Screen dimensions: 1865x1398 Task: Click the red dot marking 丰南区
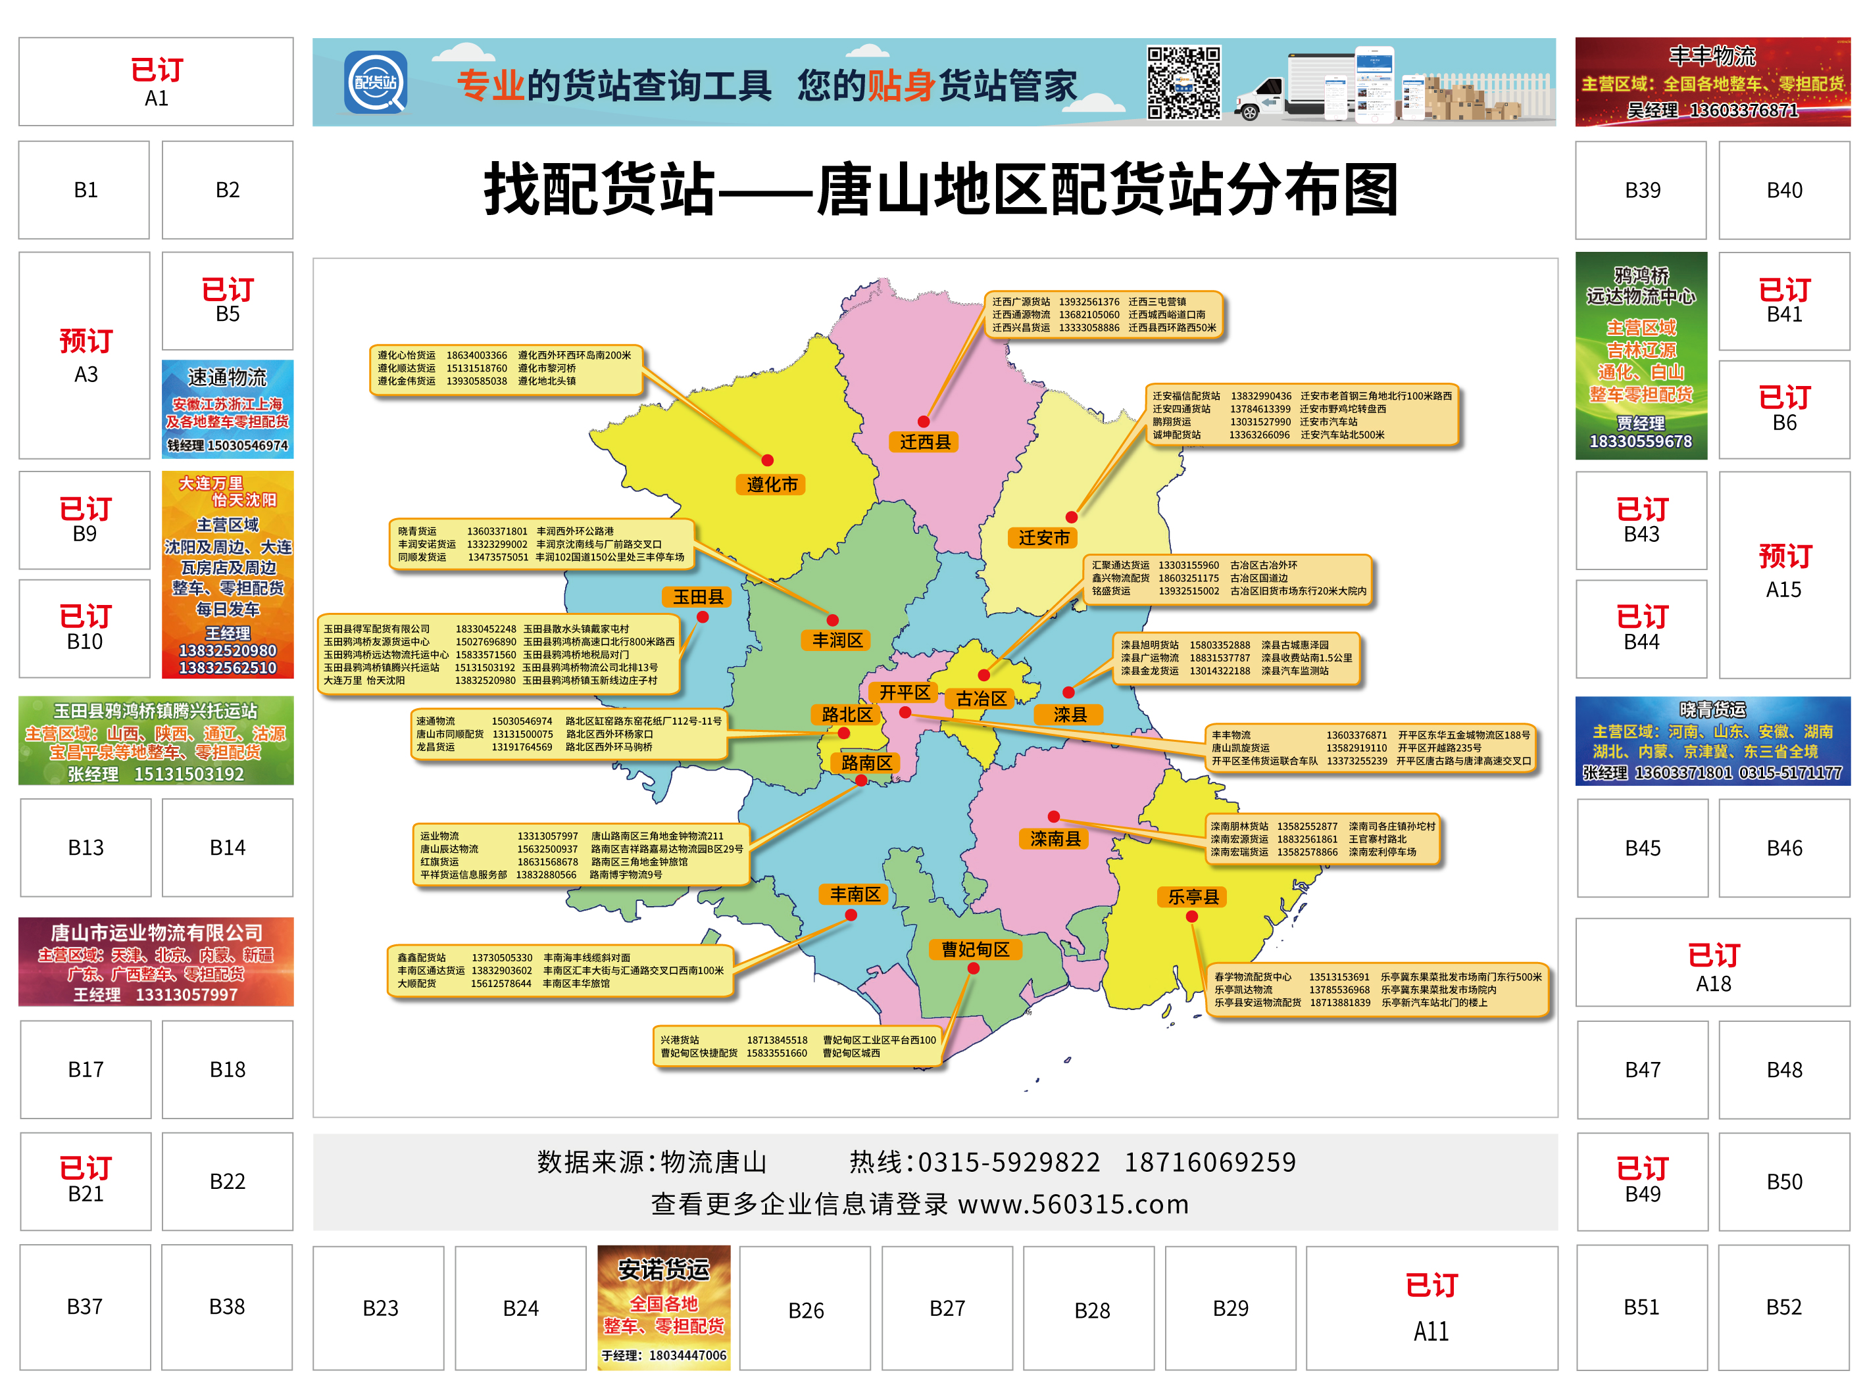pyautogui.click(x=851, y=915)
